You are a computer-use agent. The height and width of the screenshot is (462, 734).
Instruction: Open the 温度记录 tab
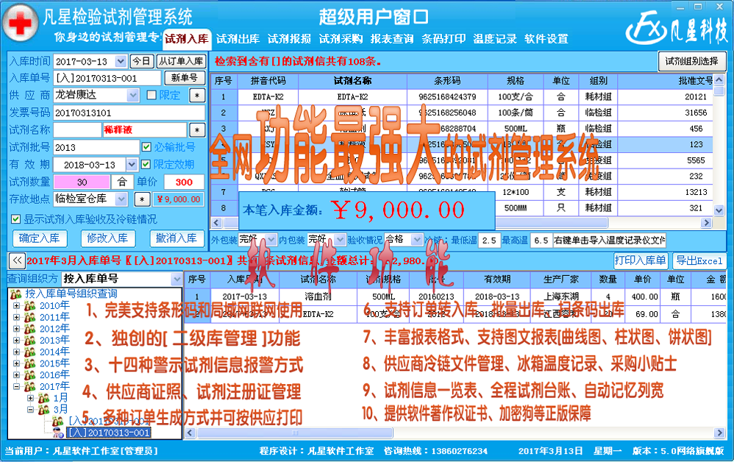point(495,39)
